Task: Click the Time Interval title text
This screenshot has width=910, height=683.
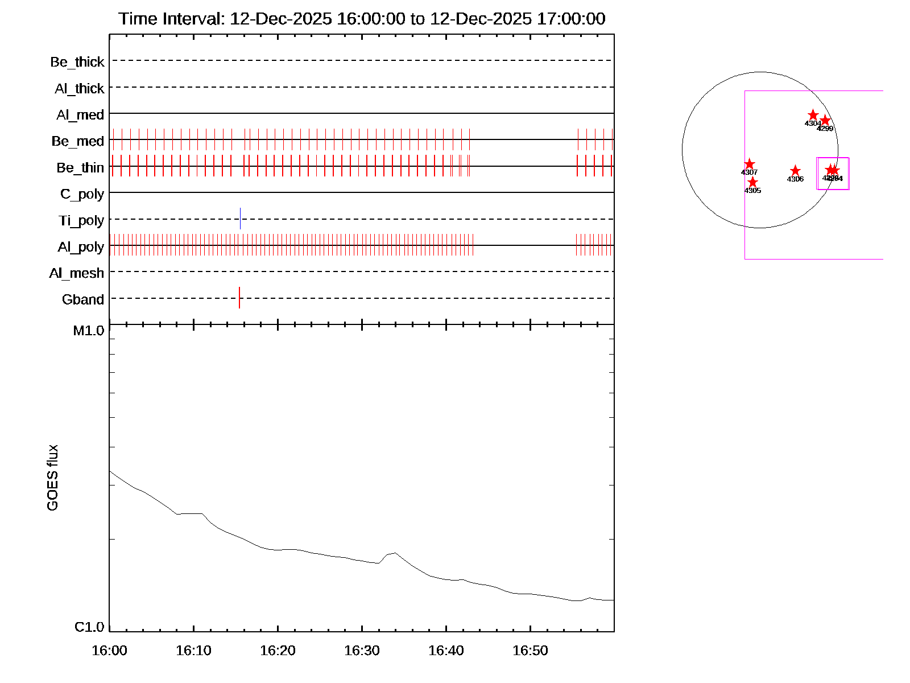Action: (362, 19)
